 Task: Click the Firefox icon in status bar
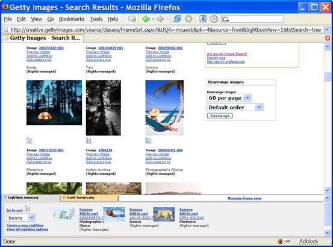point(280,242)
